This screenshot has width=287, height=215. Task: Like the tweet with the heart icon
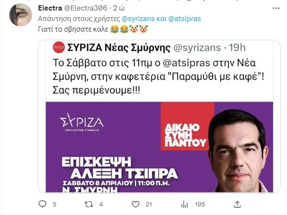(135, 204)
